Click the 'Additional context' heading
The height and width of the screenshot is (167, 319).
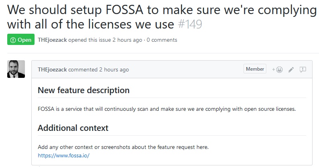coord(73,128)
